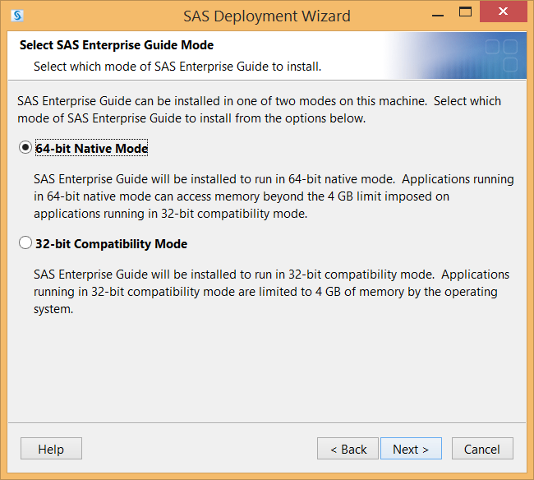Open Help for this wizard step
Image resolution: width=534 pixels, height=480 pixels.
click(x=51, y=449)
